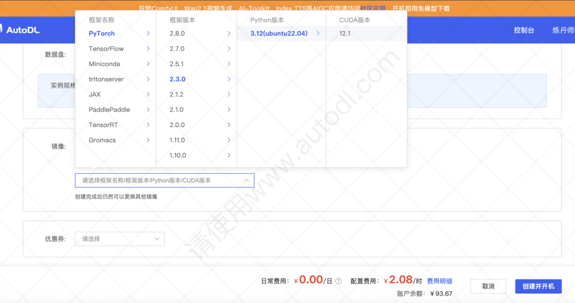Click chevron beside version 2.5.1
Image resolution: width=575 pixels, height=303 pixels.
point(229,64)
